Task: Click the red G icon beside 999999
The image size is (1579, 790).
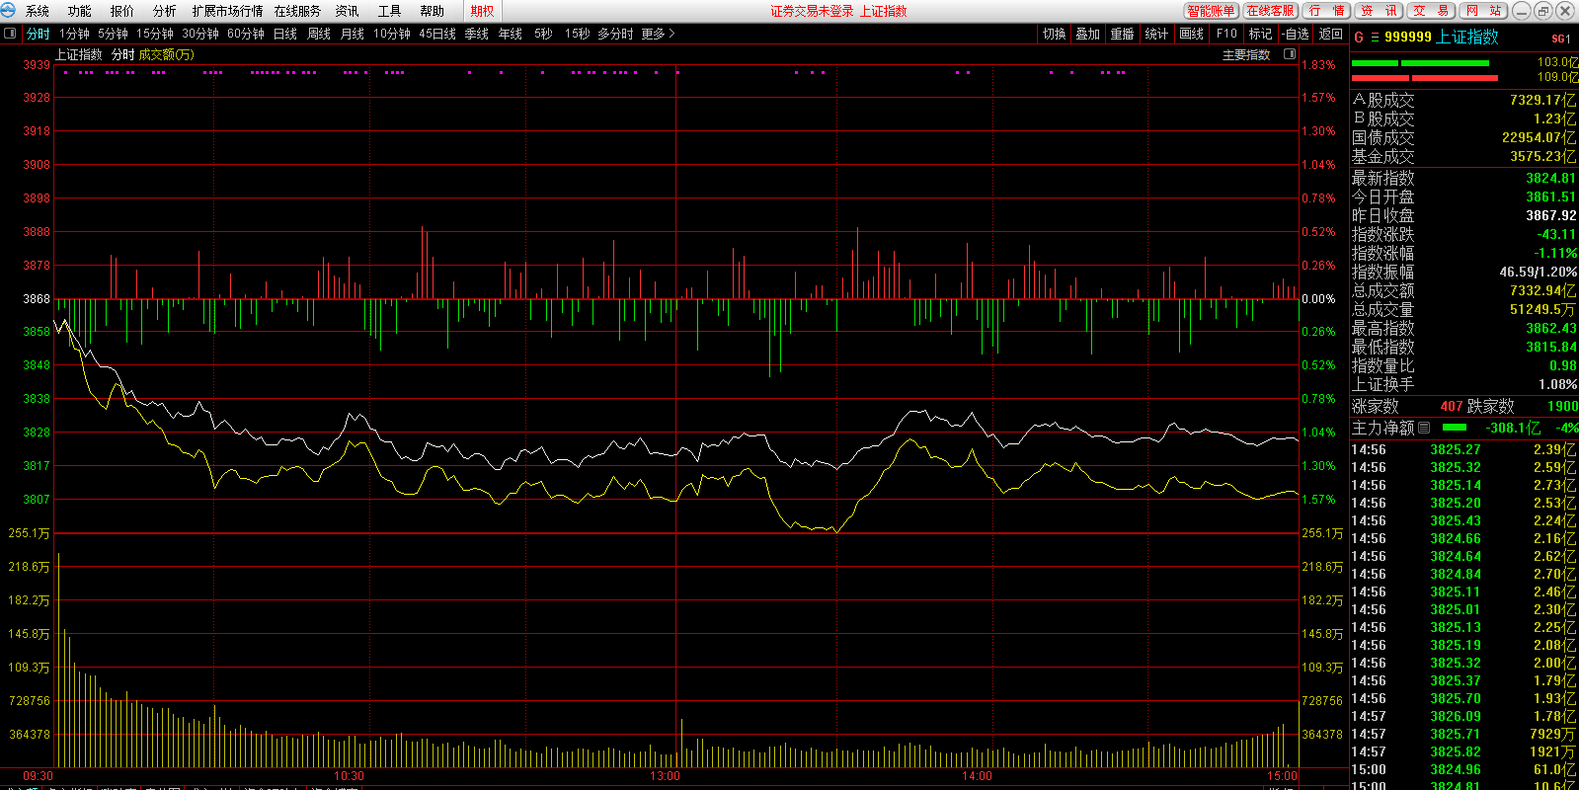Action: pos(1359,38)
